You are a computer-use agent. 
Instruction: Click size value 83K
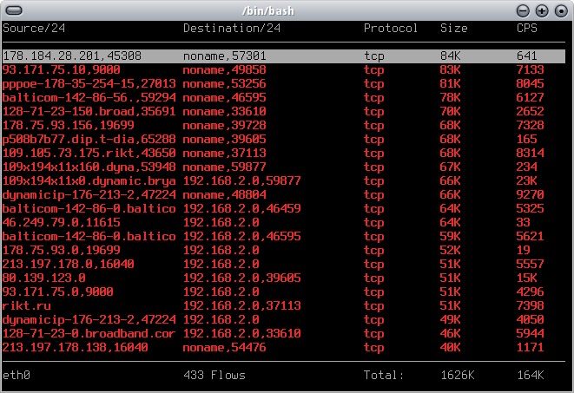click(450, 69)
